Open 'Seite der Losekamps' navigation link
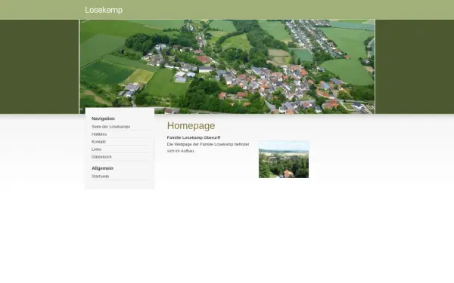The width and height of the screenshot is (454, 283). (111, 127)
